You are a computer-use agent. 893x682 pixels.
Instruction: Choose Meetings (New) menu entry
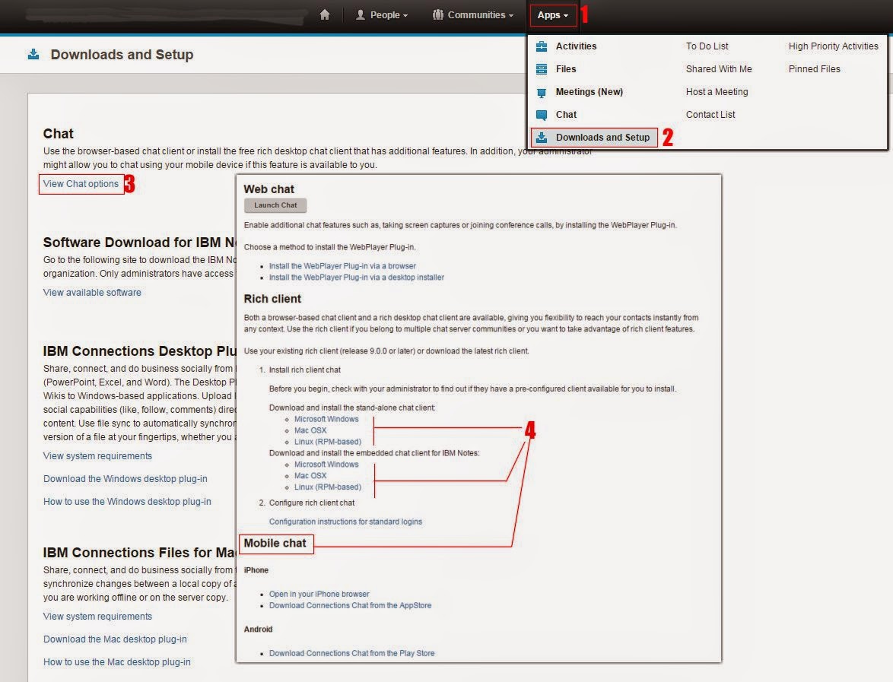[x=589, y=92]
